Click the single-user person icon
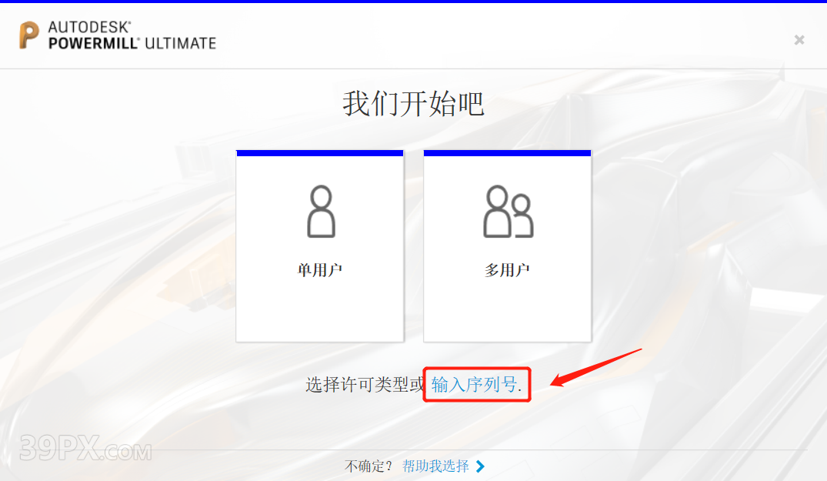 322,212
